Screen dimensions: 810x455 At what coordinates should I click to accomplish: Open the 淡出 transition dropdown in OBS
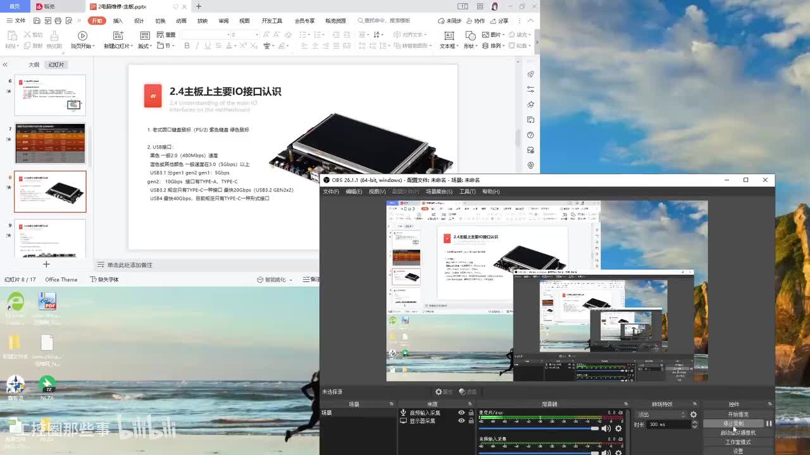[x=661, y=415]
